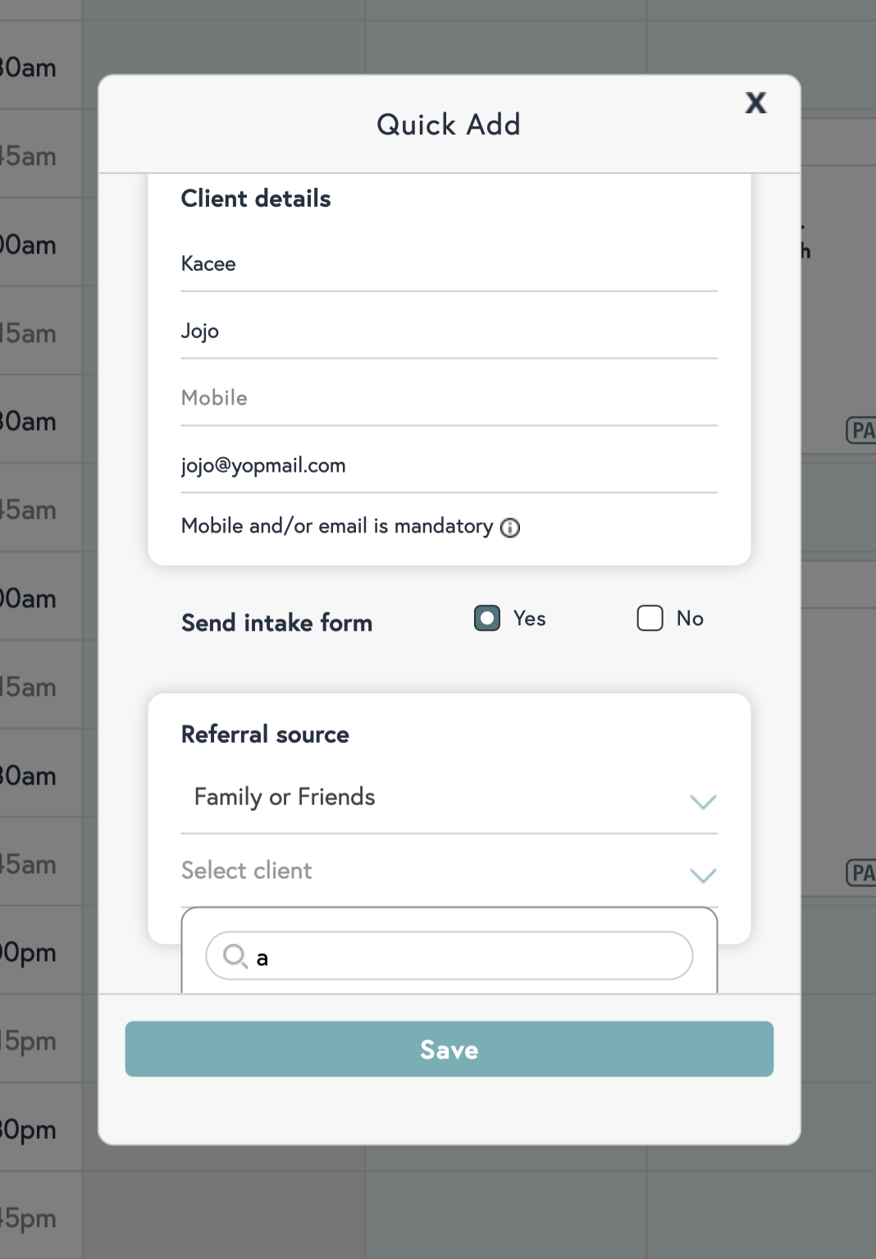The image size is (876, 1259).
Task: Click the Yes label for intake form
Action: [x=530, y=619]
